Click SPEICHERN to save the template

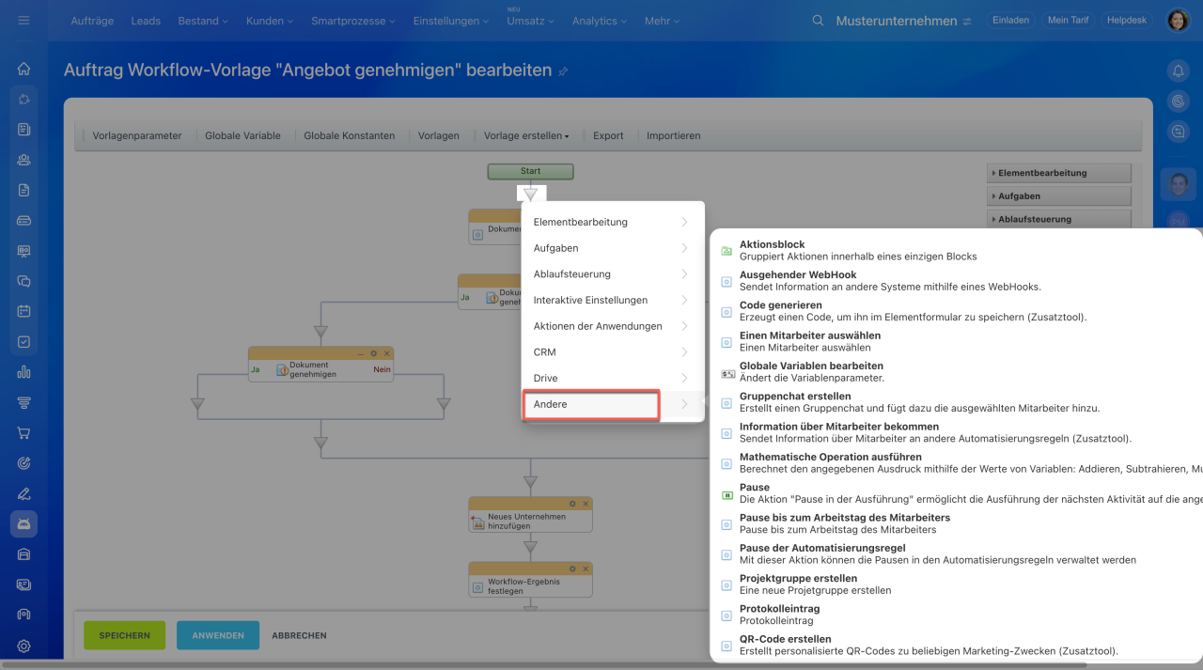124,635
